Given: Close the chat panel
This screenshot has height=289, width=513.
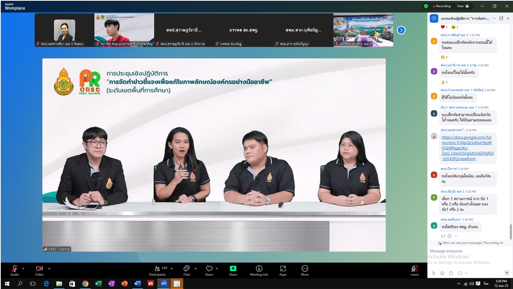Looking at the screenshot, I should [508, 18].
